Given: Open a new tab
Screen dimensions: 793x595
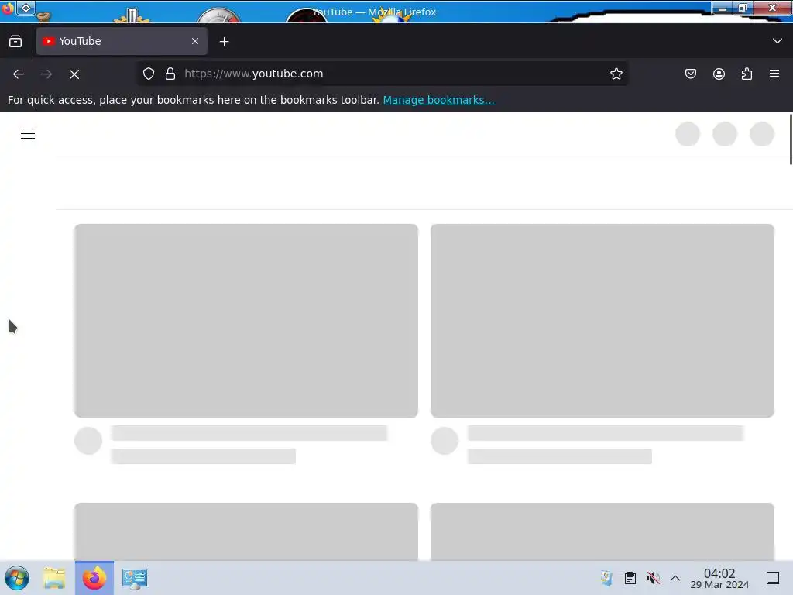Looking at the screenshot, I should click(x=224, y=42).
